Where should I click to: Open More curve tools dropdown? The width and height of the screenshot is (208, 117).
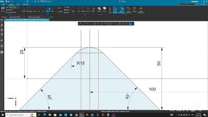[73, 10]
